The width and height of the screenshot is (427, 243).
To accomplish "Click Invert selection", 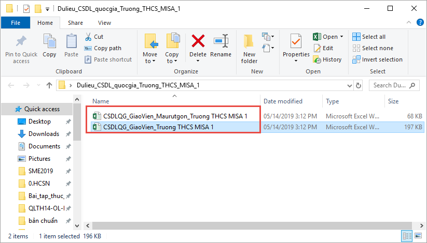I will (x=377, y=59).
